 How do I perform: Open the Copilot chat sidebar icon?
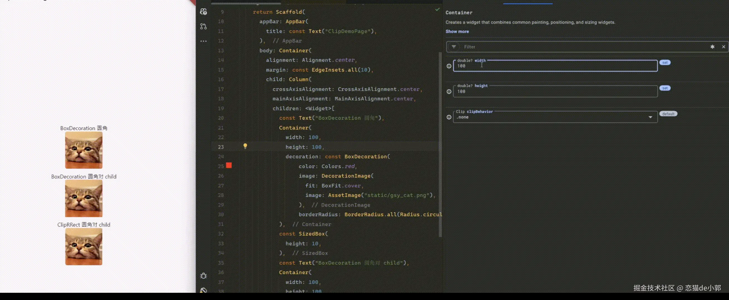click(x=203, y=12)
